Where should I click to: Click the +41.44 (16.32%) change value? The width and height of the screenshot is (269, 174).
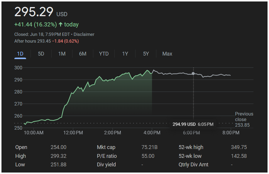(35, 24)
